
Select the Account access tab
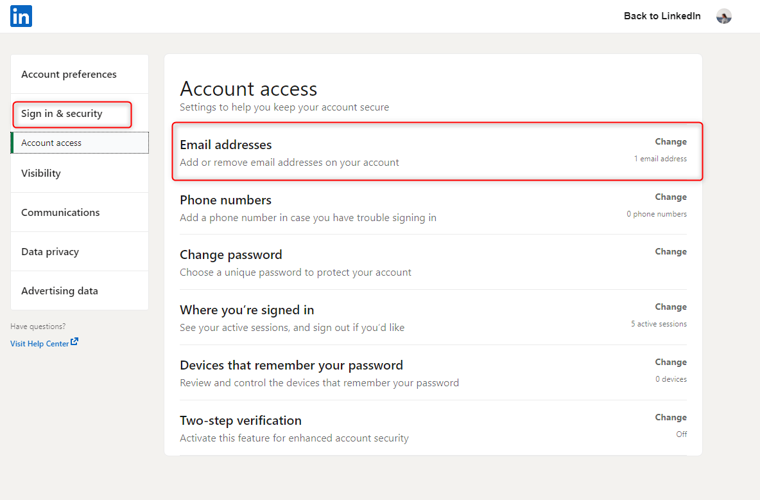pos(50,142)
